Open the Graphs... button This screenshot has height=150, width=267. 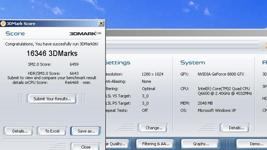201,144
